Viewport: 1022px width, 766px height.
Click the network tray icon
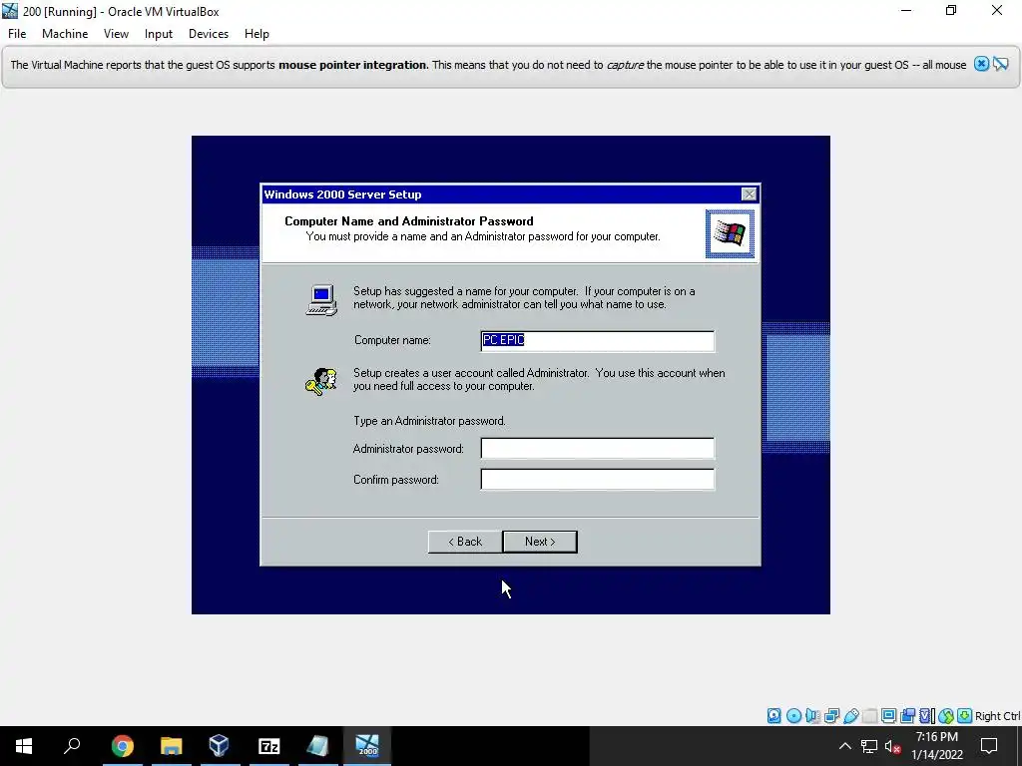coord(869,746)
